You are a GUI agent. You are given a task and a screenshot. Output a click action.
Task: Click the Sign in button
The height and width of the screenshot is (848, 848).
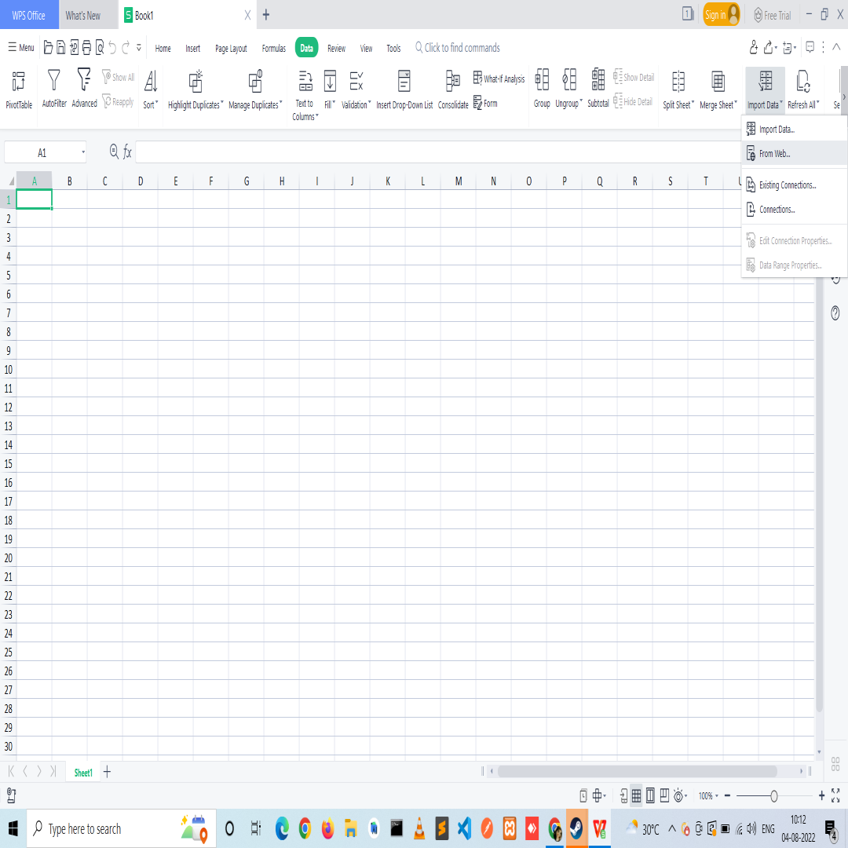(722, 15)
